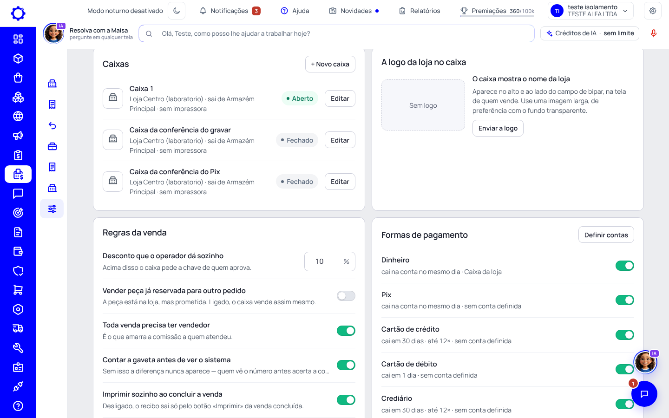Expand the 'teste isolamento' account dropdown
The height and width of the screenshot is (418, 669).
(x=591, y=11)
